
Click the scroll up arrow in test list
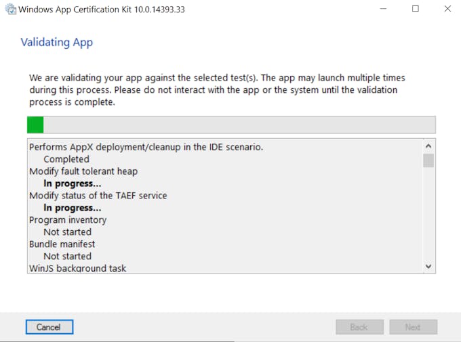(x=428, y=146)
